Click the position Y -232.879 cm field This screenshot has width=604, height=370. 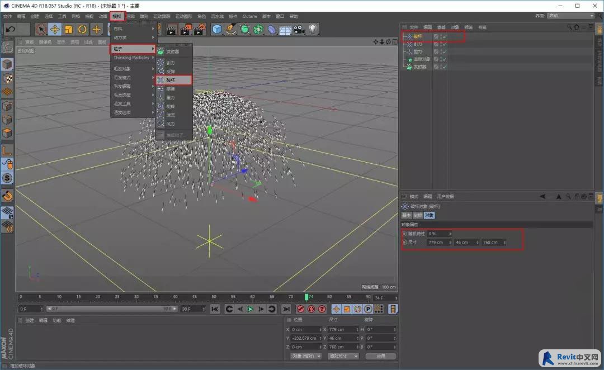pyautogui.click(x=306, y=338)
